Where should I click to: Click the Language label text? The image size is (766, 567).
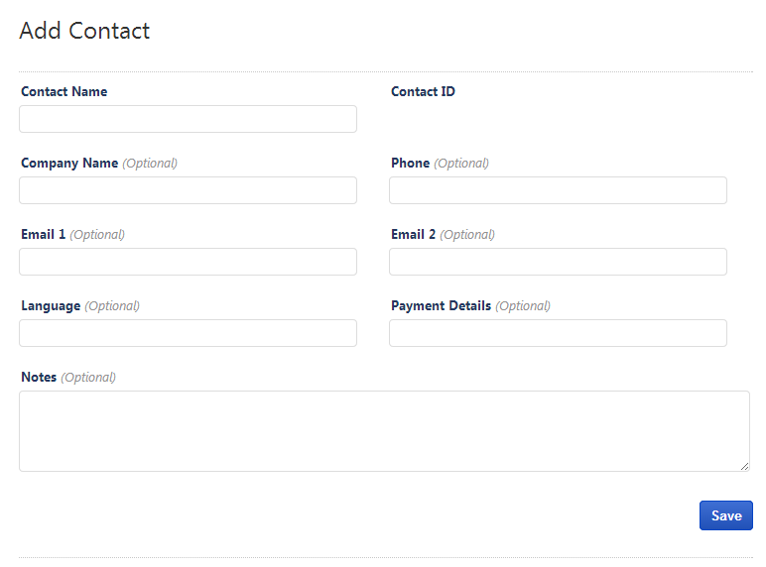[x=51, y=305]
